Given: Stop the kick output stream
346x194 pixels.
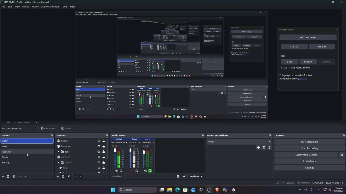Looking at the screenshot, I should tap(290, 62).
